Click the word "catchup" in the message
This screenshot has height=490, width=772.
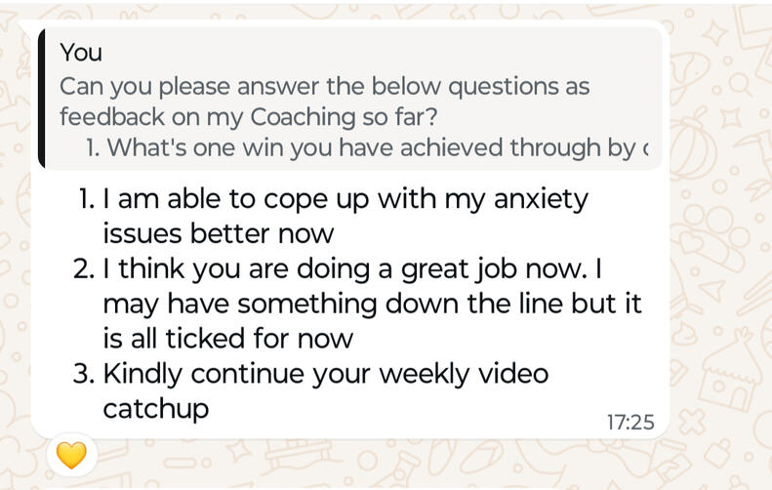point(156,408)
